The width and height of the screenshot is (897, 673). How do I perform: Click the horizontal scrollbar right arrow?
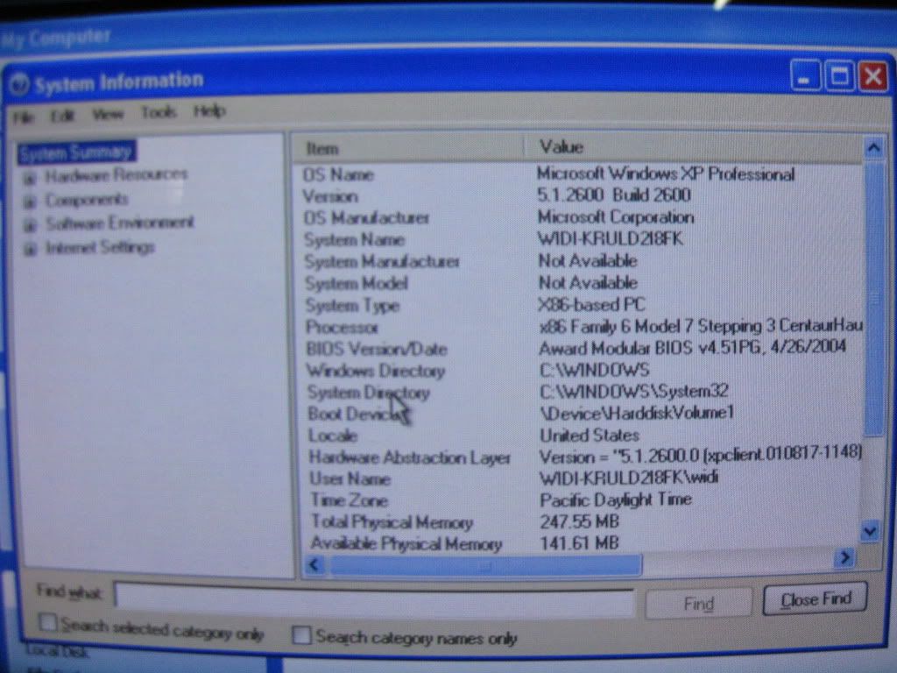click(x=845, y=558)
